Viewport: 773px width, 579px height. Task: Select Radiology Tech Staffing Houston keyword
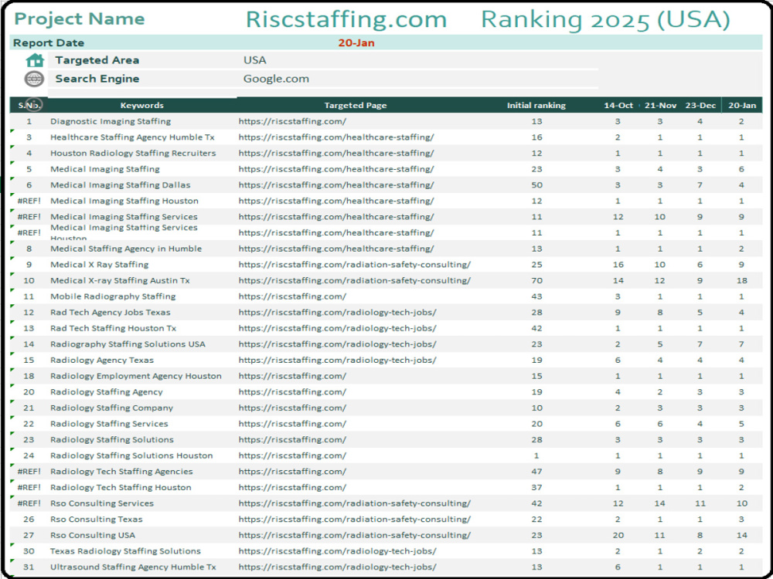point(121,487)
